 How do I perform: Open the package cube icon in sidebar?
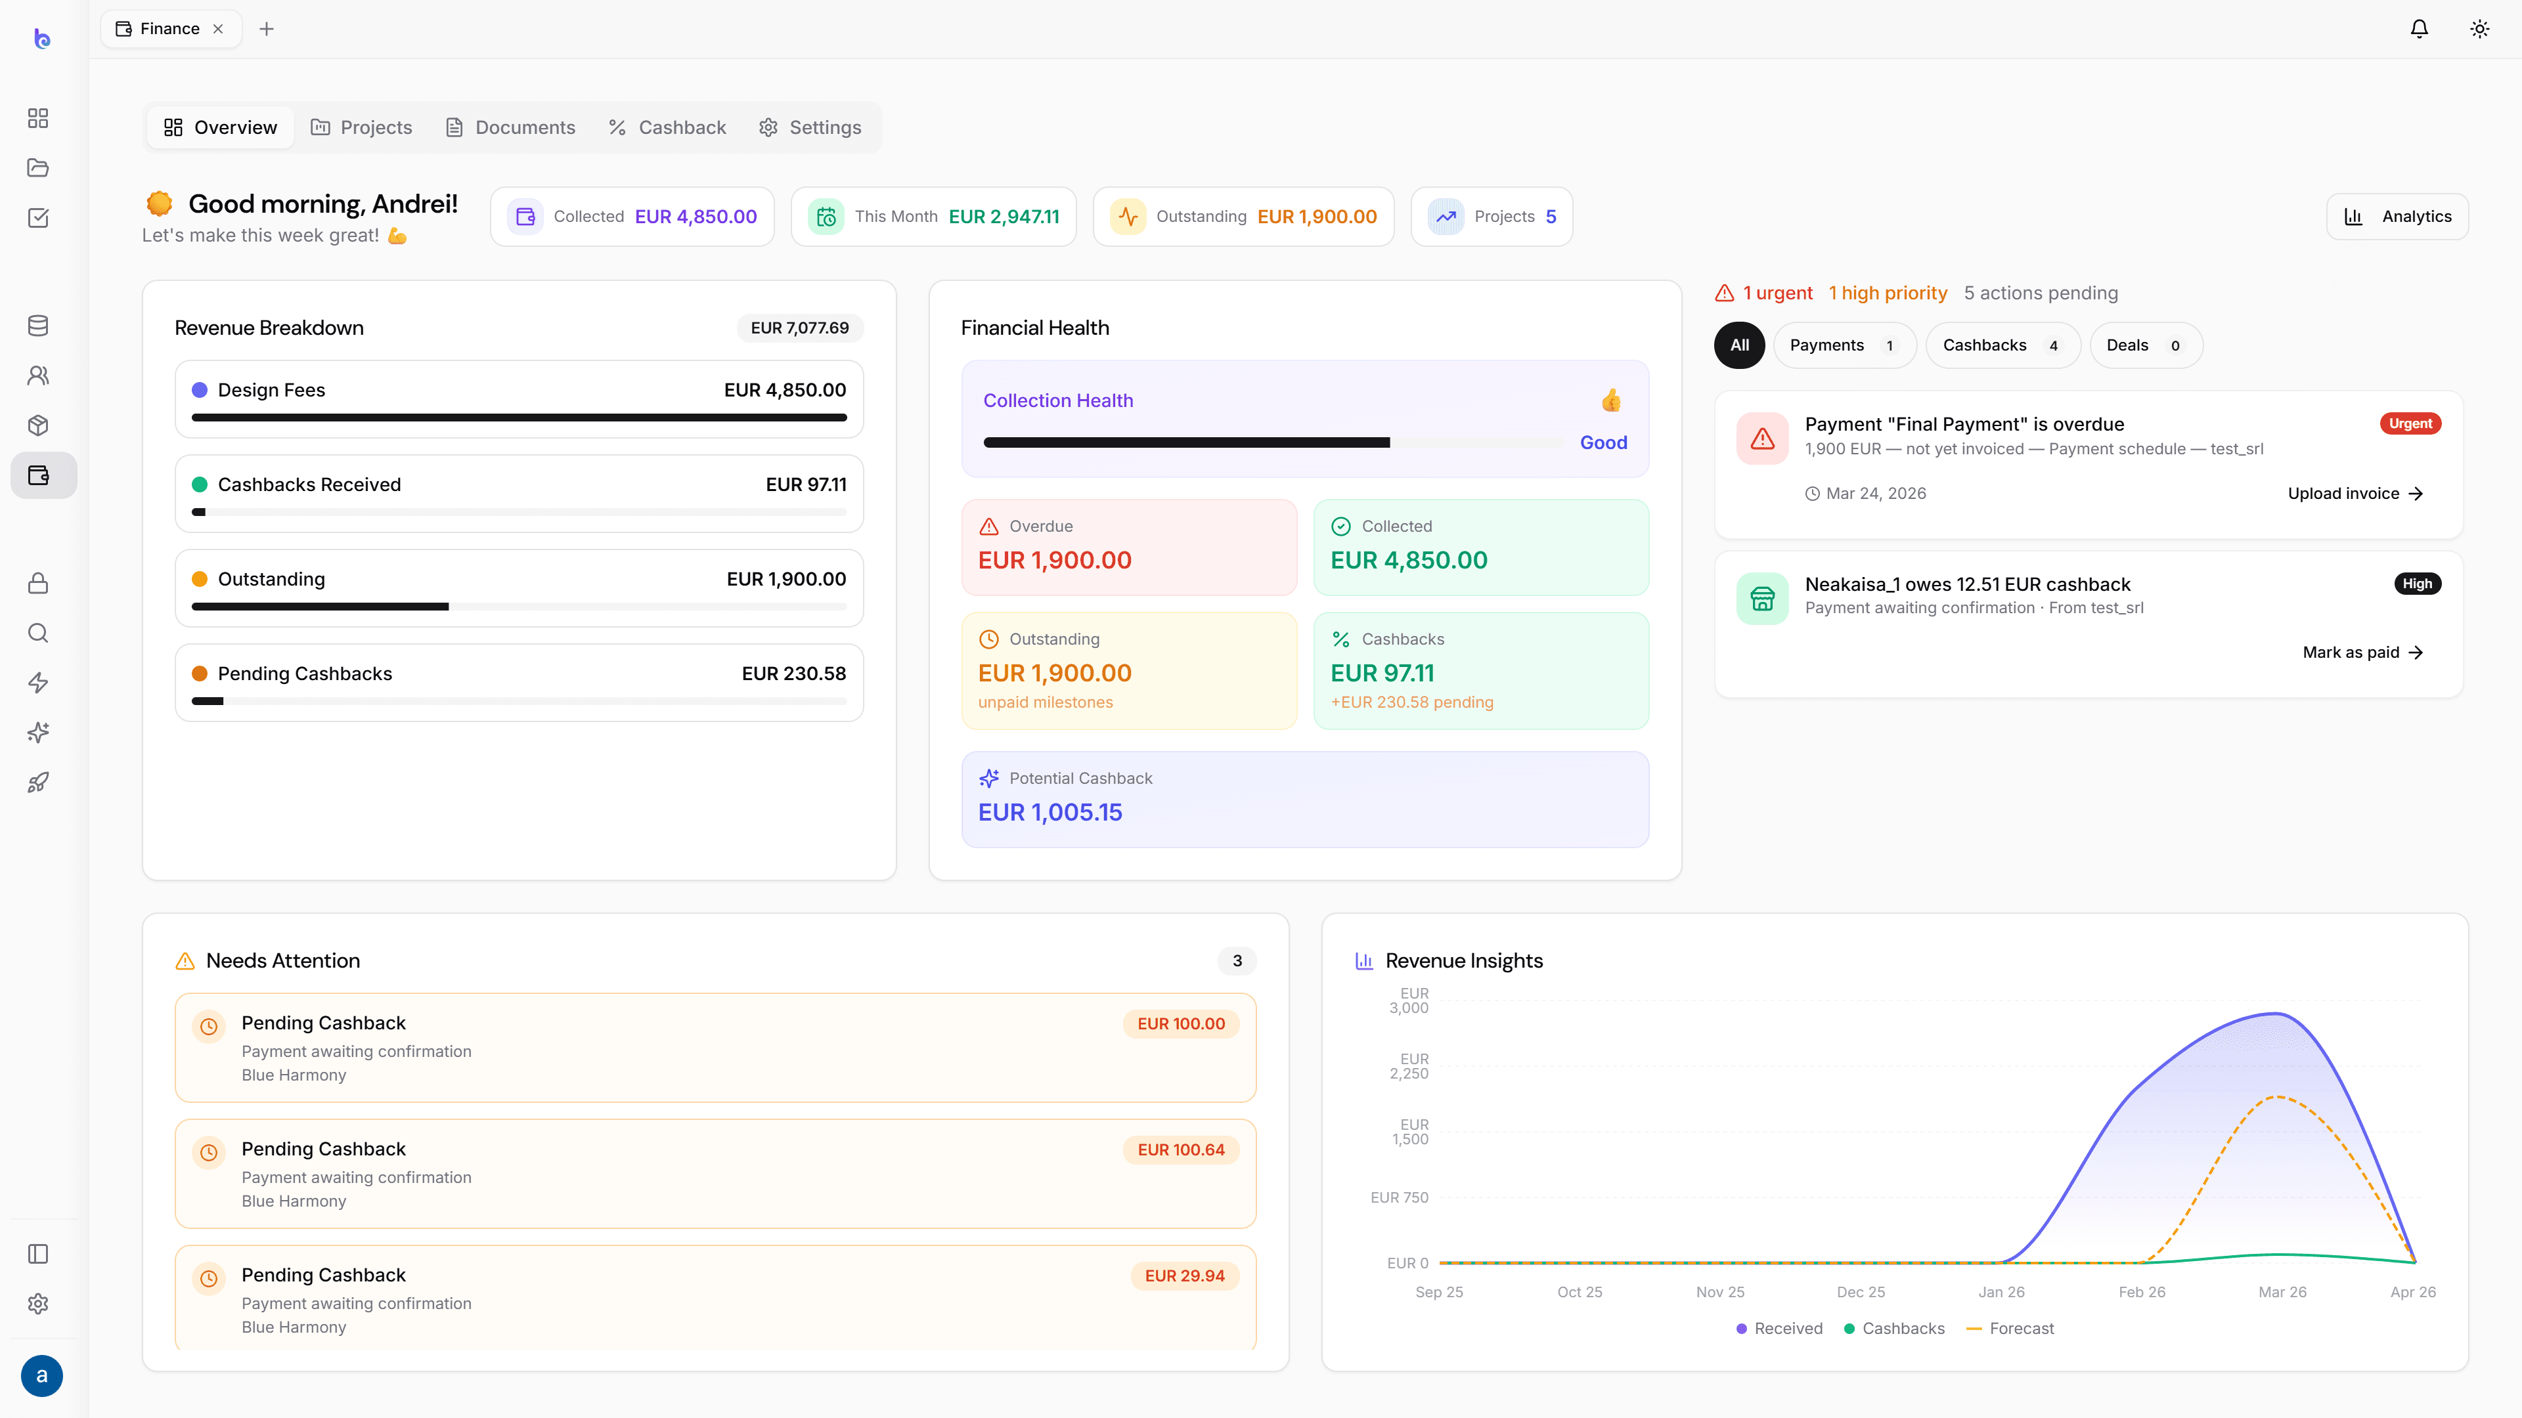pyautogui.click(x=38, y=425)
